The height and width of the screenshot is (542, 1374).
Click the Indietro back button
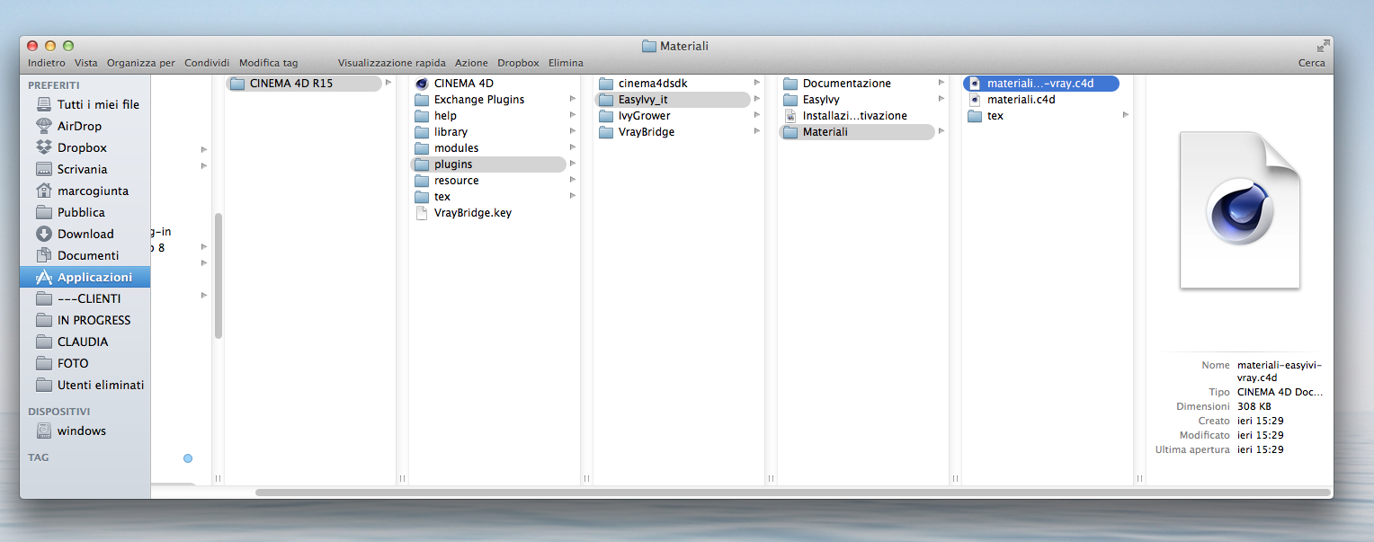pos(47,63)
